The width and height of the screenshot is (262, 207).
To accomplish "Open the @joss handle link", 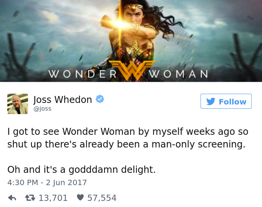I will 42,109.
